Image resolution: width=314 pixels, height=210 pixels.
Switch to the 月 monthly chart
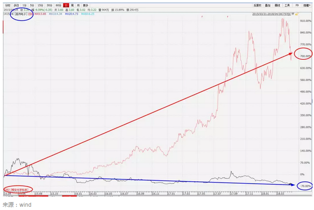[78, 5]
